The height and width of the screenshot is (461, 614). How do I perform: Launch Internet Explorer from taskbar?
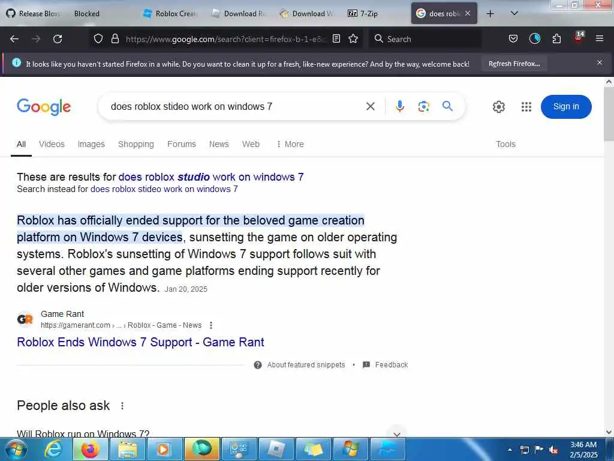[53, 449]
